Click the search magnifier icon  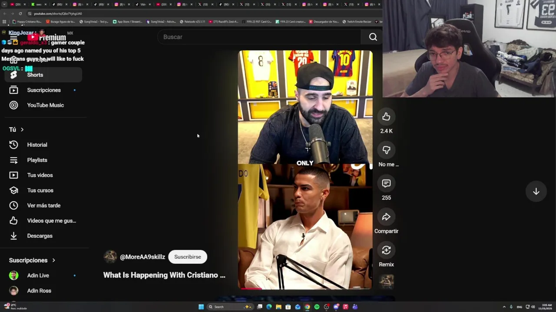[x=373, y=37]
